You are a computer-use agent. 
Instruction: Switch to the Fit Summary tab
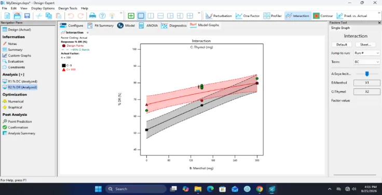coord(101,25)
